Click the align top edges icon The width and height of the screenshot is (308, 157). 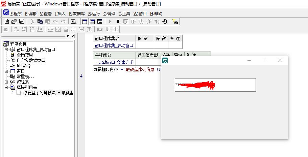click(x=32, y=29)
